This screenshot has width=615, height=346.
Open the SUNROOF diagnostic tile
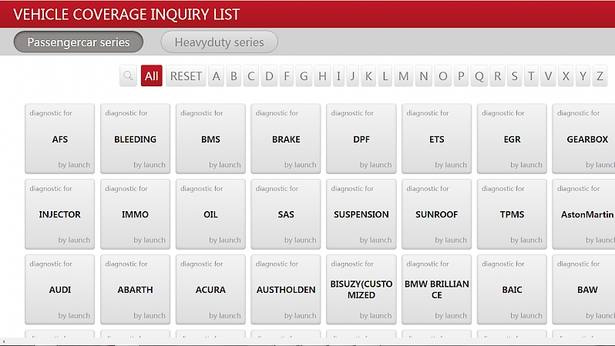[x=436, y=214]
